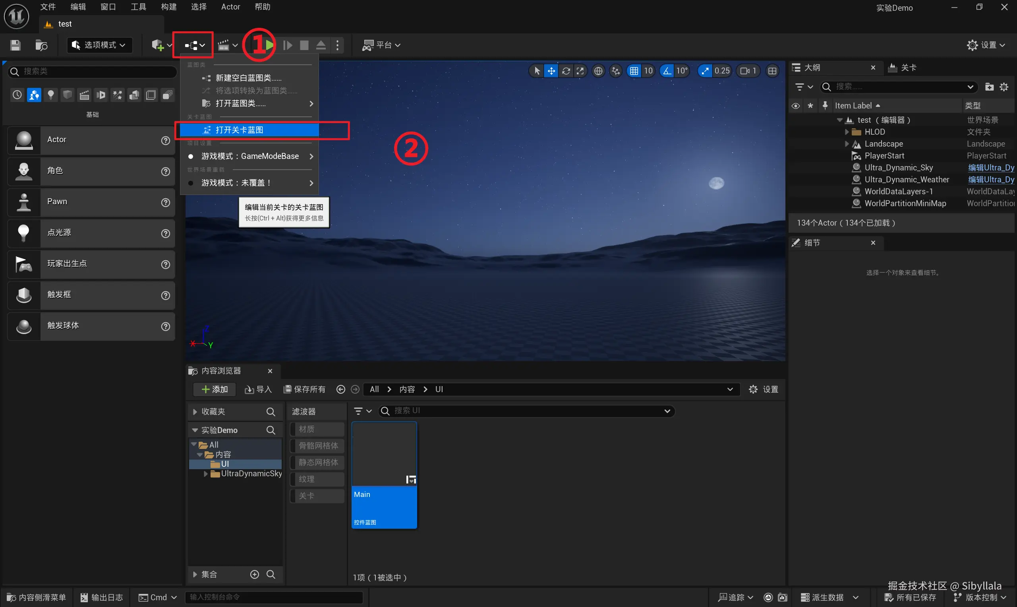Click the 添加 button in content browser

pos(215,389)
